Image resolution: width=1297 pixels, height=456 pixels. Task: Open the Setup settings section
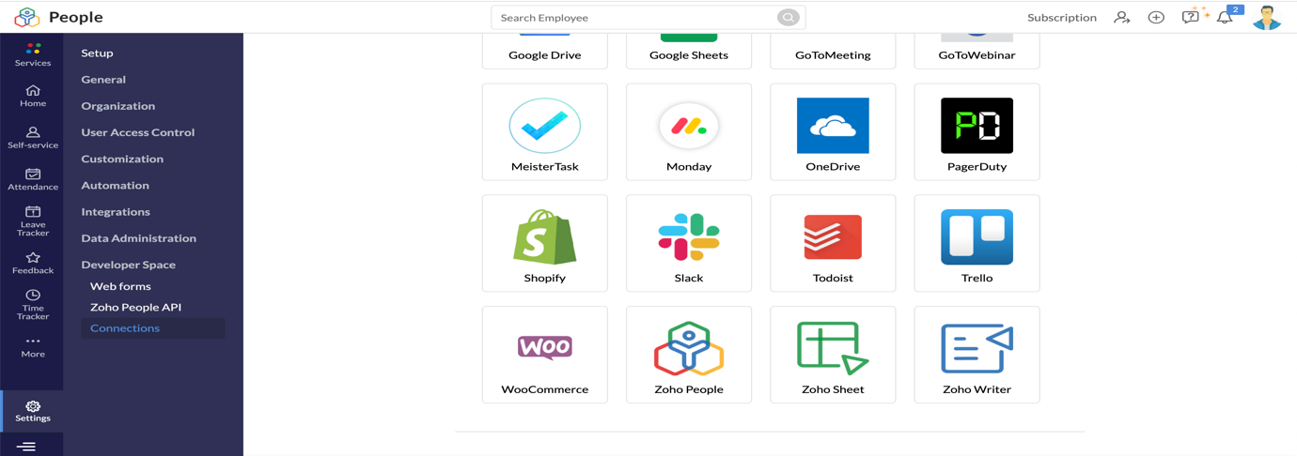click(x=97, y=53)
